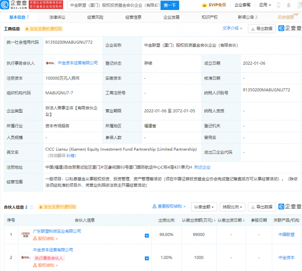Click the 中金资本运营有限公司 logo in 执行事务合伙人 row

coord(50,63)
